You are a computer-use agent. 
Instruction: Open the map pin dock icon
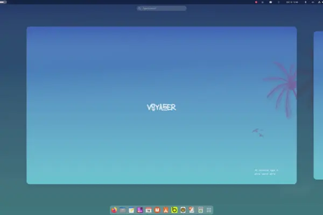pos(192,210)
